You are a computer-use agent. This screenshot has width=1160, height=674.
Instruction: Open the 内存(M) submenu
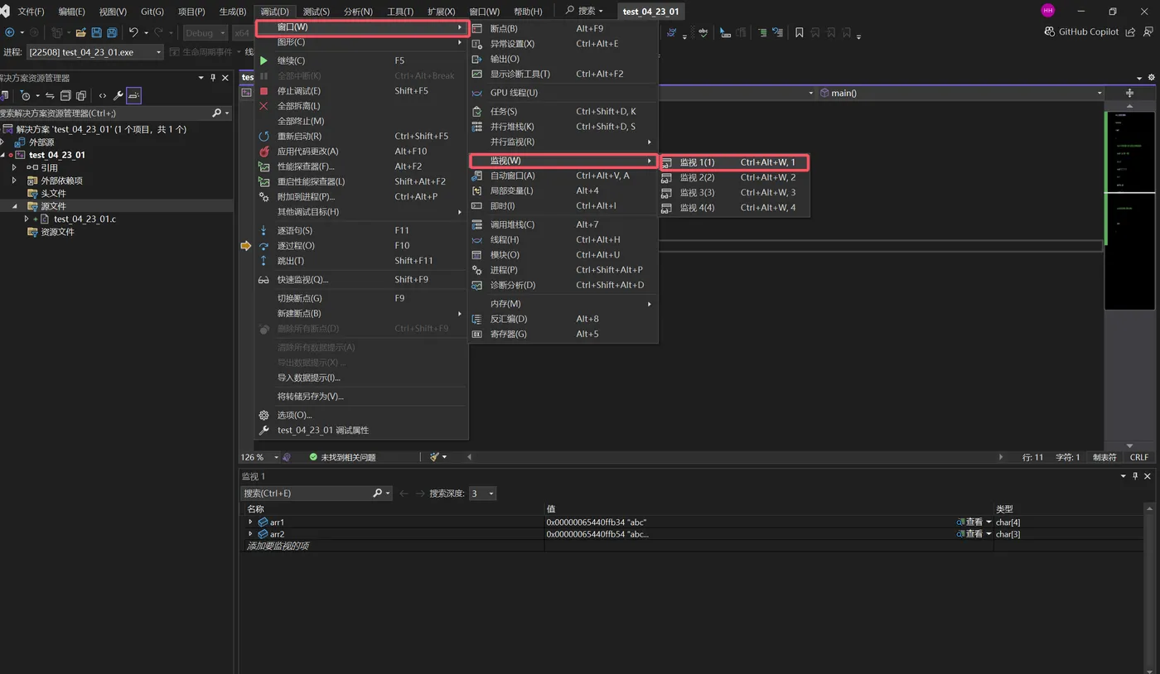tap(563, 304)
